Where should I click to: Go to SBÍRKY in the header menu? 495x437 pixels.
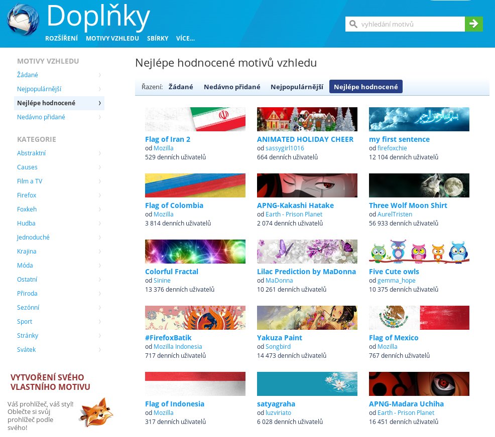(157, 39)
